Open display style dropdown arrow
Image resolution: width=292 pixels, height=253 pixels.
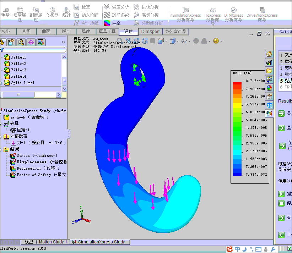[x=178, y=41]
